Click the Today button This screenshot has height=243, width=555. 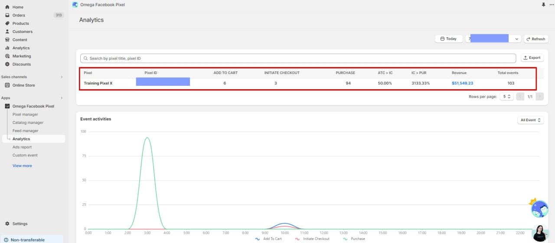pos(449,39)
